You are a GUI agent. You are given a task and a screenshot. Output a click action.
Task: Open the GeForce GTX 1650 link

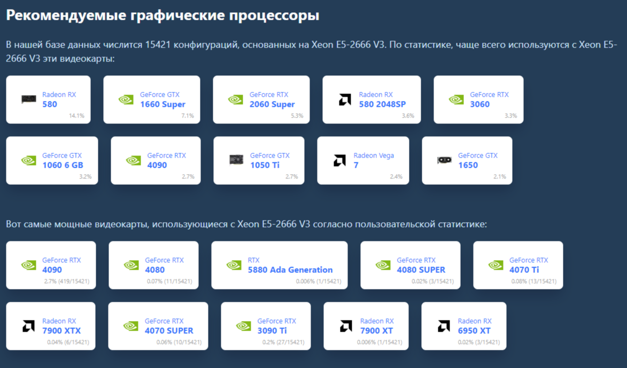(x=477, y=161)
